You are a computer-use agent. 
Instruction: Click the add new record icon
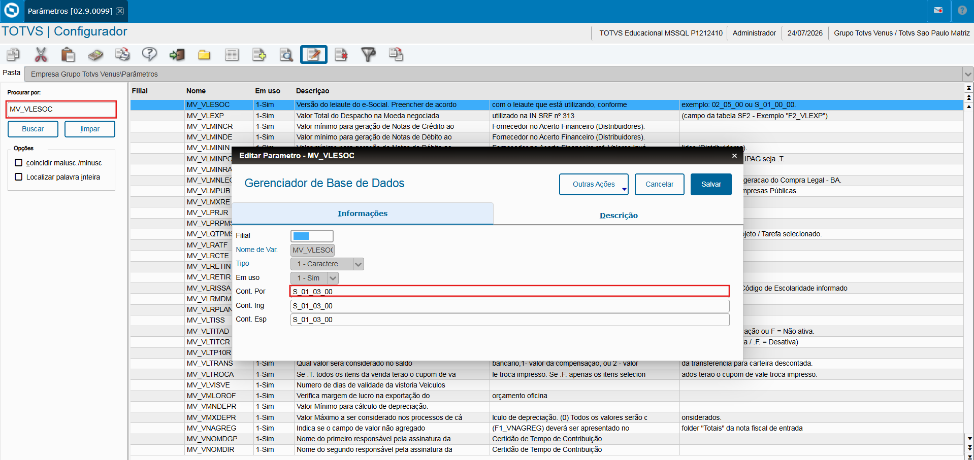pyautogui.click(x=259, y=54)
